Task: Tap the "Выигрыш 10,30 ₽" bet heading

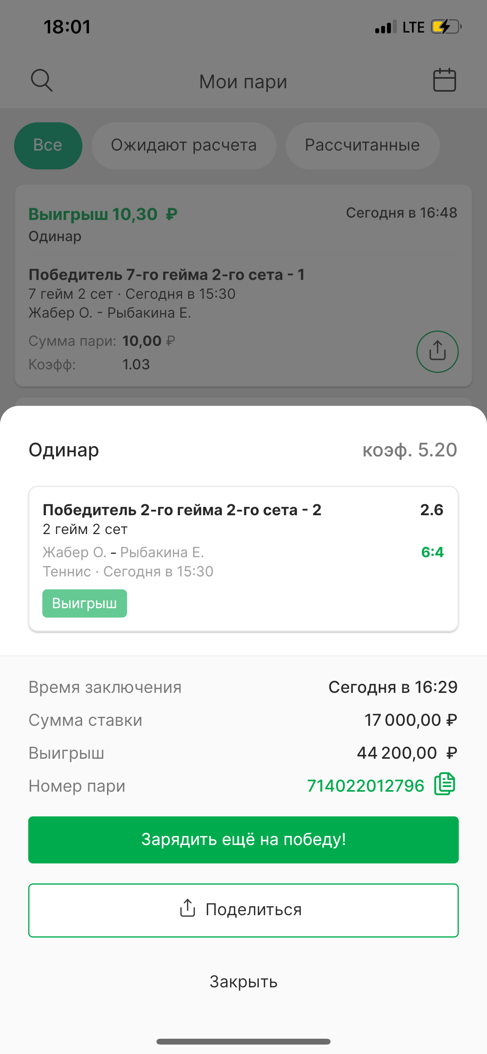Action: click(x=103, y=214)
